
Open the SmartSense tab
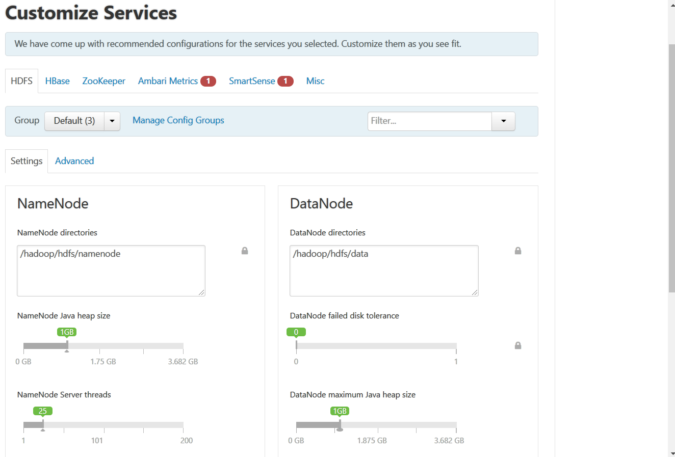pyautogui.click(x=252, y=81)
